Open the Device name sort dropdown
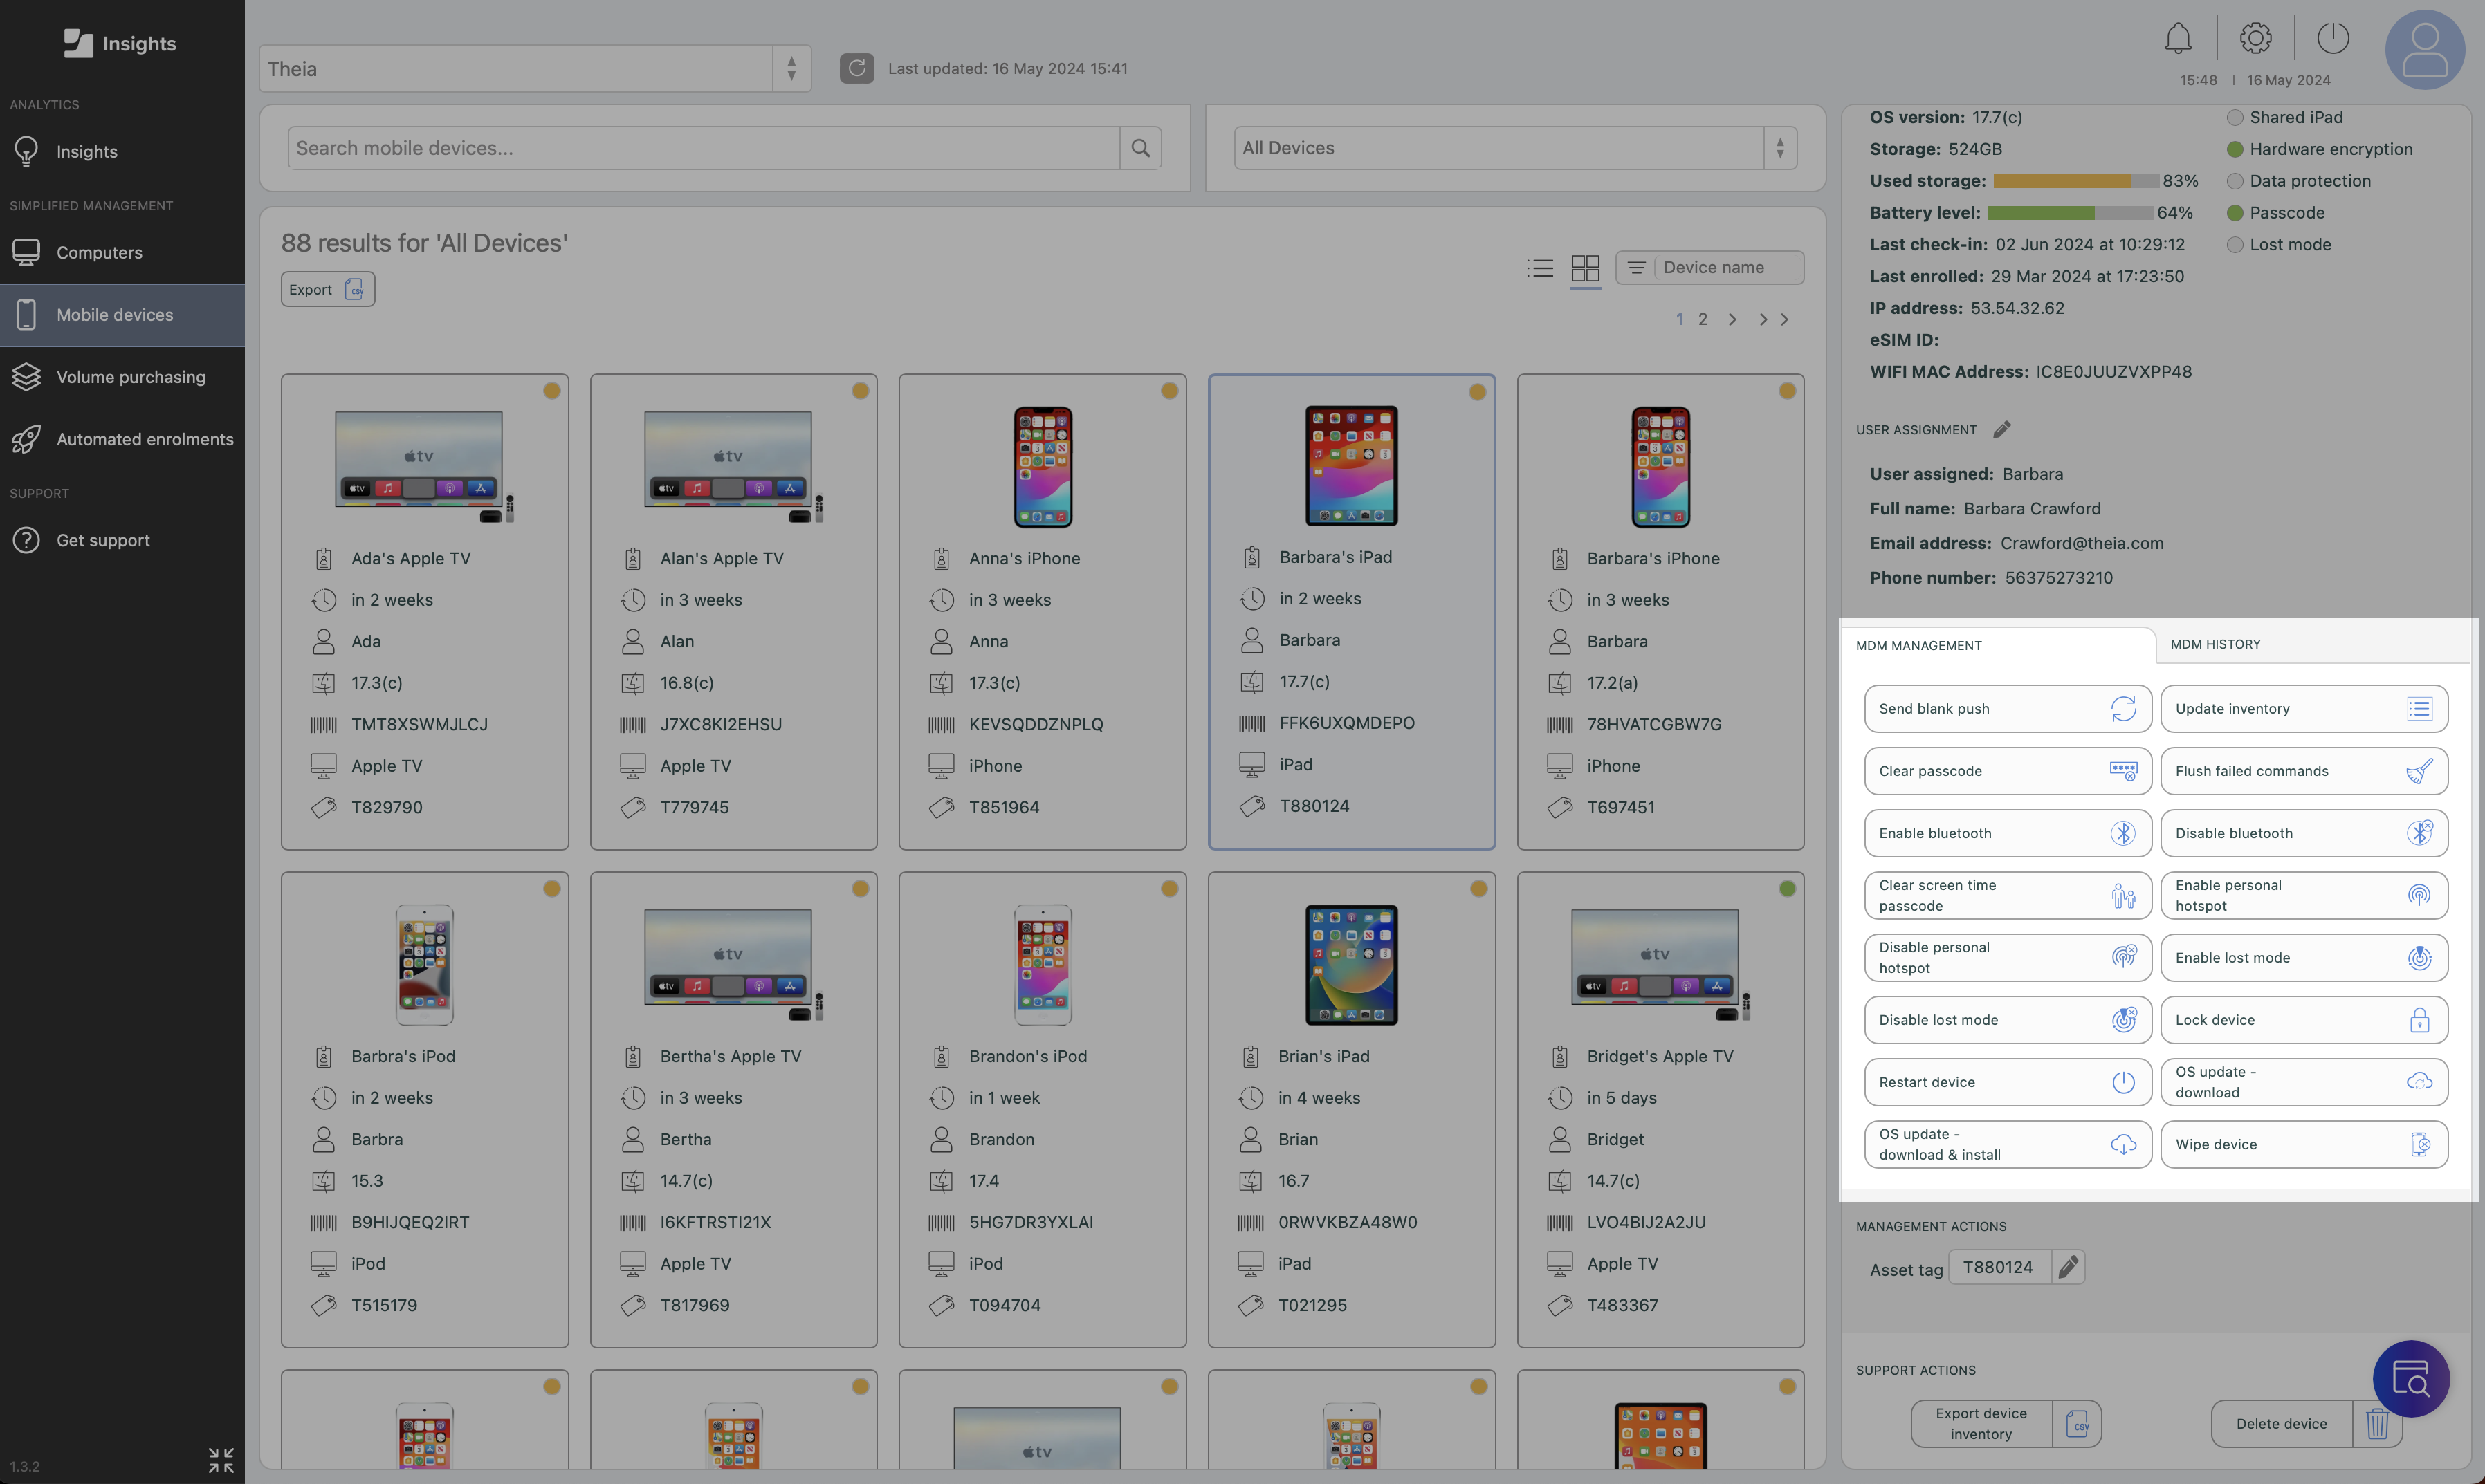 (x=1709, y=268)
